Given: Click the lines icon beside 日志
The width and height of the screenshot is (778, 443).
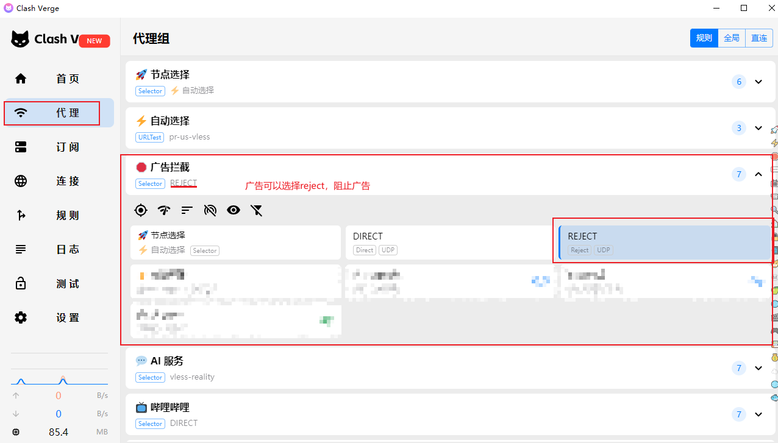Looking at the screenshot, I should 21,249.
